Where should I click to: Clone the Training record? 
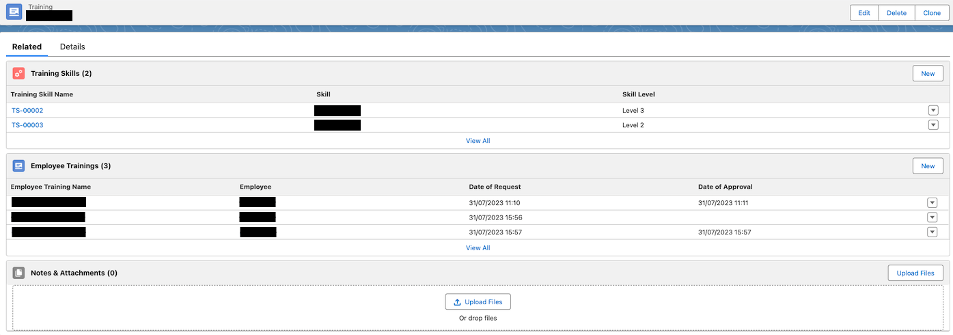(932, 13)
